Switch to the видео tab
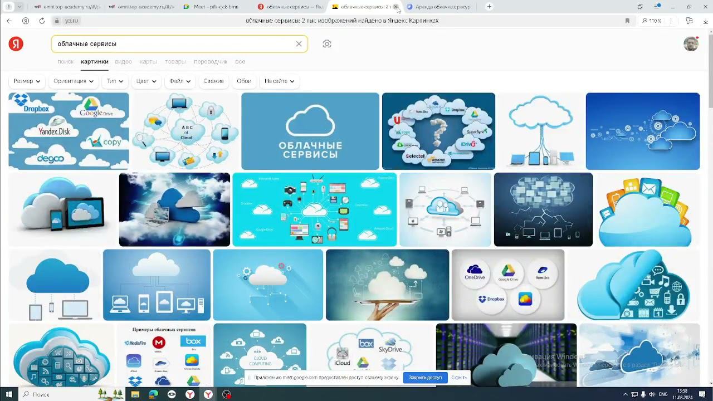This screenshot has width=713, height=401. pos(124,62)
